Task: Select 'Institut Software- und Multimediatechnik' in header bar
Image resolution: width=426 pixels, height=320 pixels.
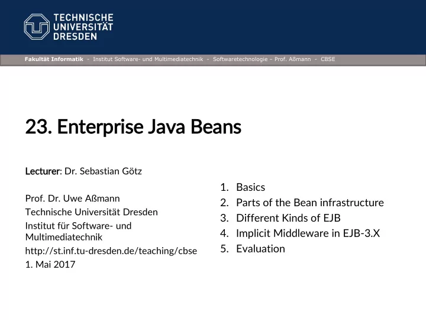Action: click(148, 59)
